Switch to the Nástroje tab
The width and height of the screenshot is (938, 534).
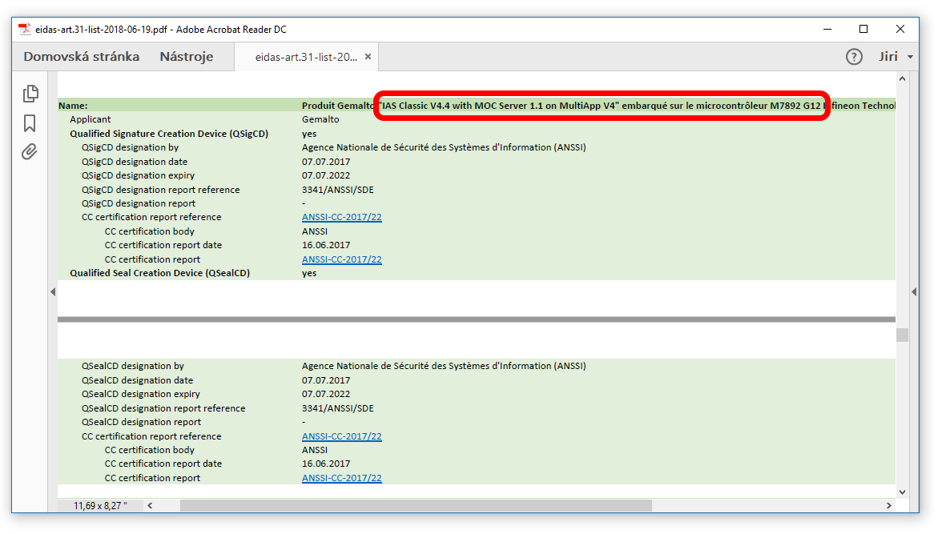[186, 57]
